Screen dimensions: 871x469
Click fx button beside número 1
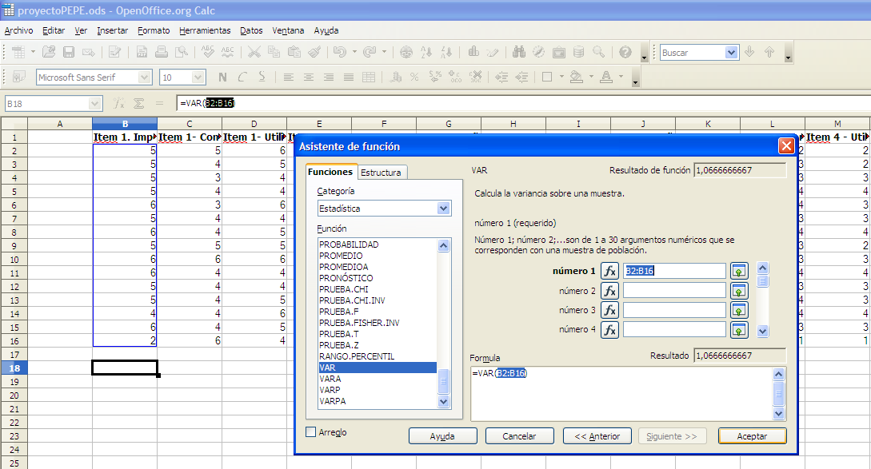tap(610, 271)
